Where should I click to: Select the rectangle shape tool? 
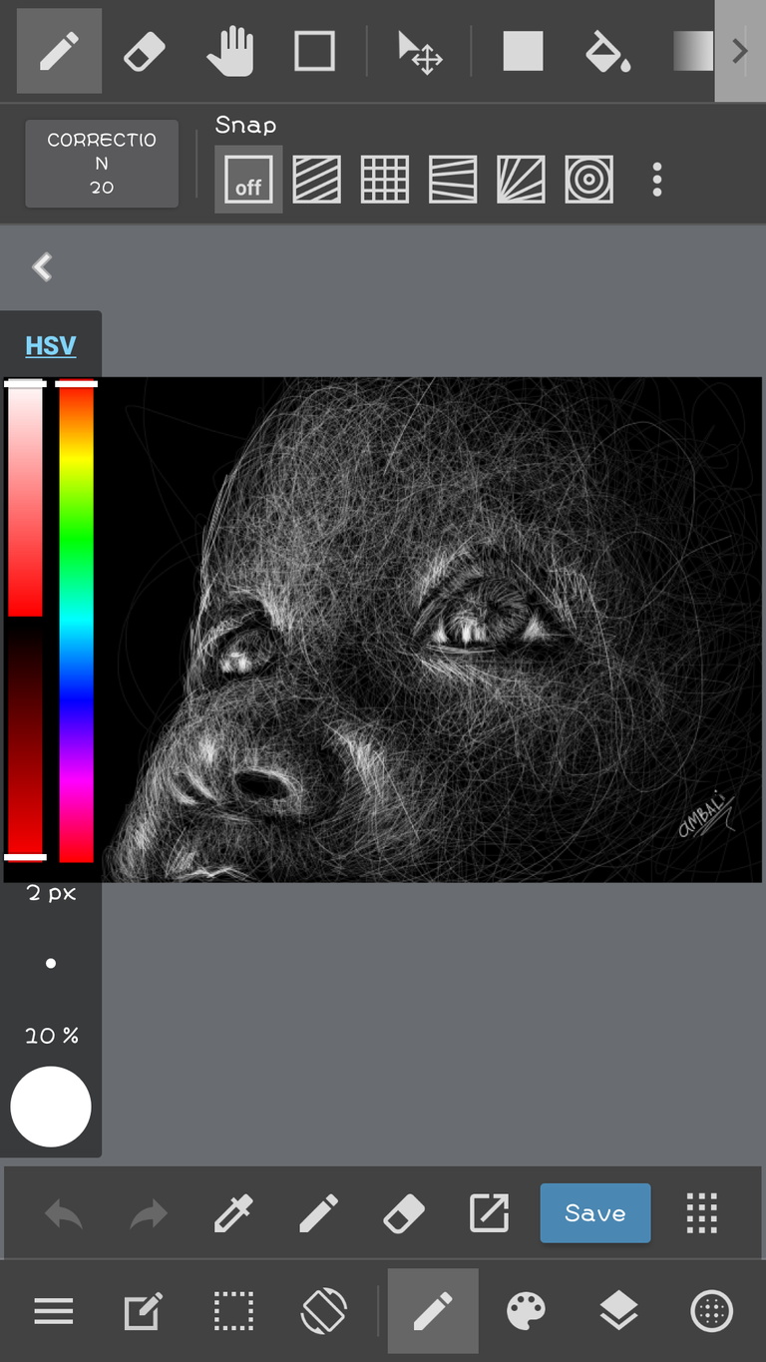[314, 51]
